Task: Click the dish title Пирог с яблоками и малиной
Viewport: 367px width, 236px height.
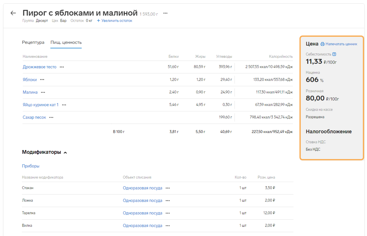Action: (x=80, y=13)
